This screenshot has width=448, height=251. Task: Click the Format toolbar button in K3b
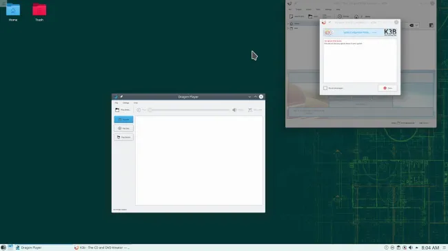tap(343, 17)
